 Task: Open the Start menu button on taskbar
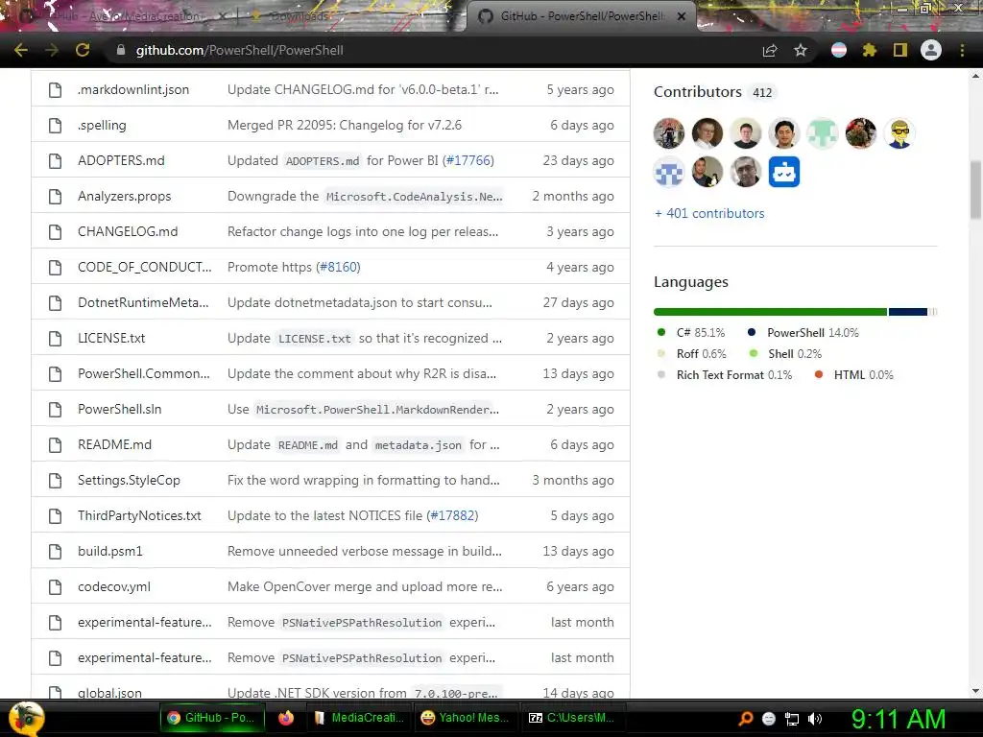26,718
